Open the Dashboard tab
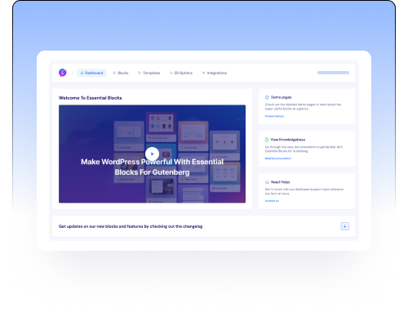 coord(91,73)
